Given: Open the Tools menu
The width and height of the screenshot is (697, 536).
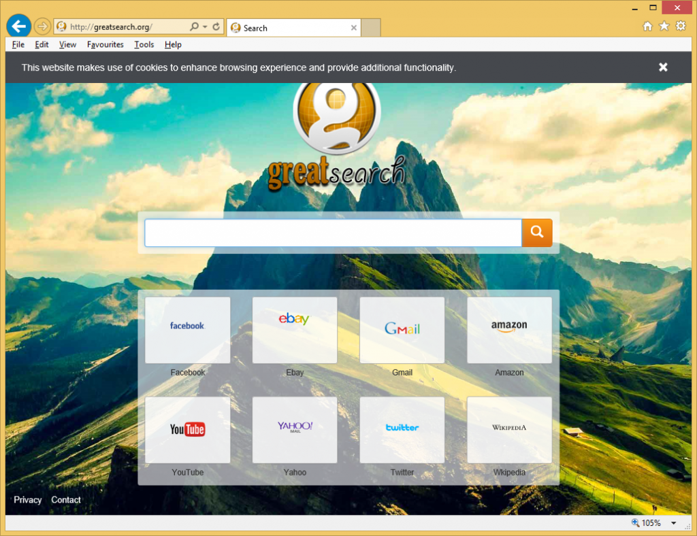Looking at the screenshot, I should pyautogui.click(x=144, y=44).
